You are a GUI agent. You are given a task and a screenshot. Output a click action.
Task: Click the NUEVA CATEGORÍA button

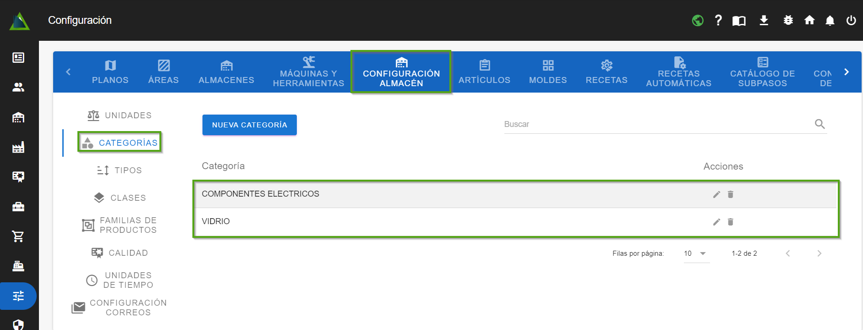(x=249, y=125)
